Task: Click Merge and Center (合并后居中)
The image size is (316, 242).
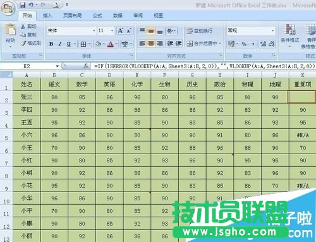Action: [202, 44]
